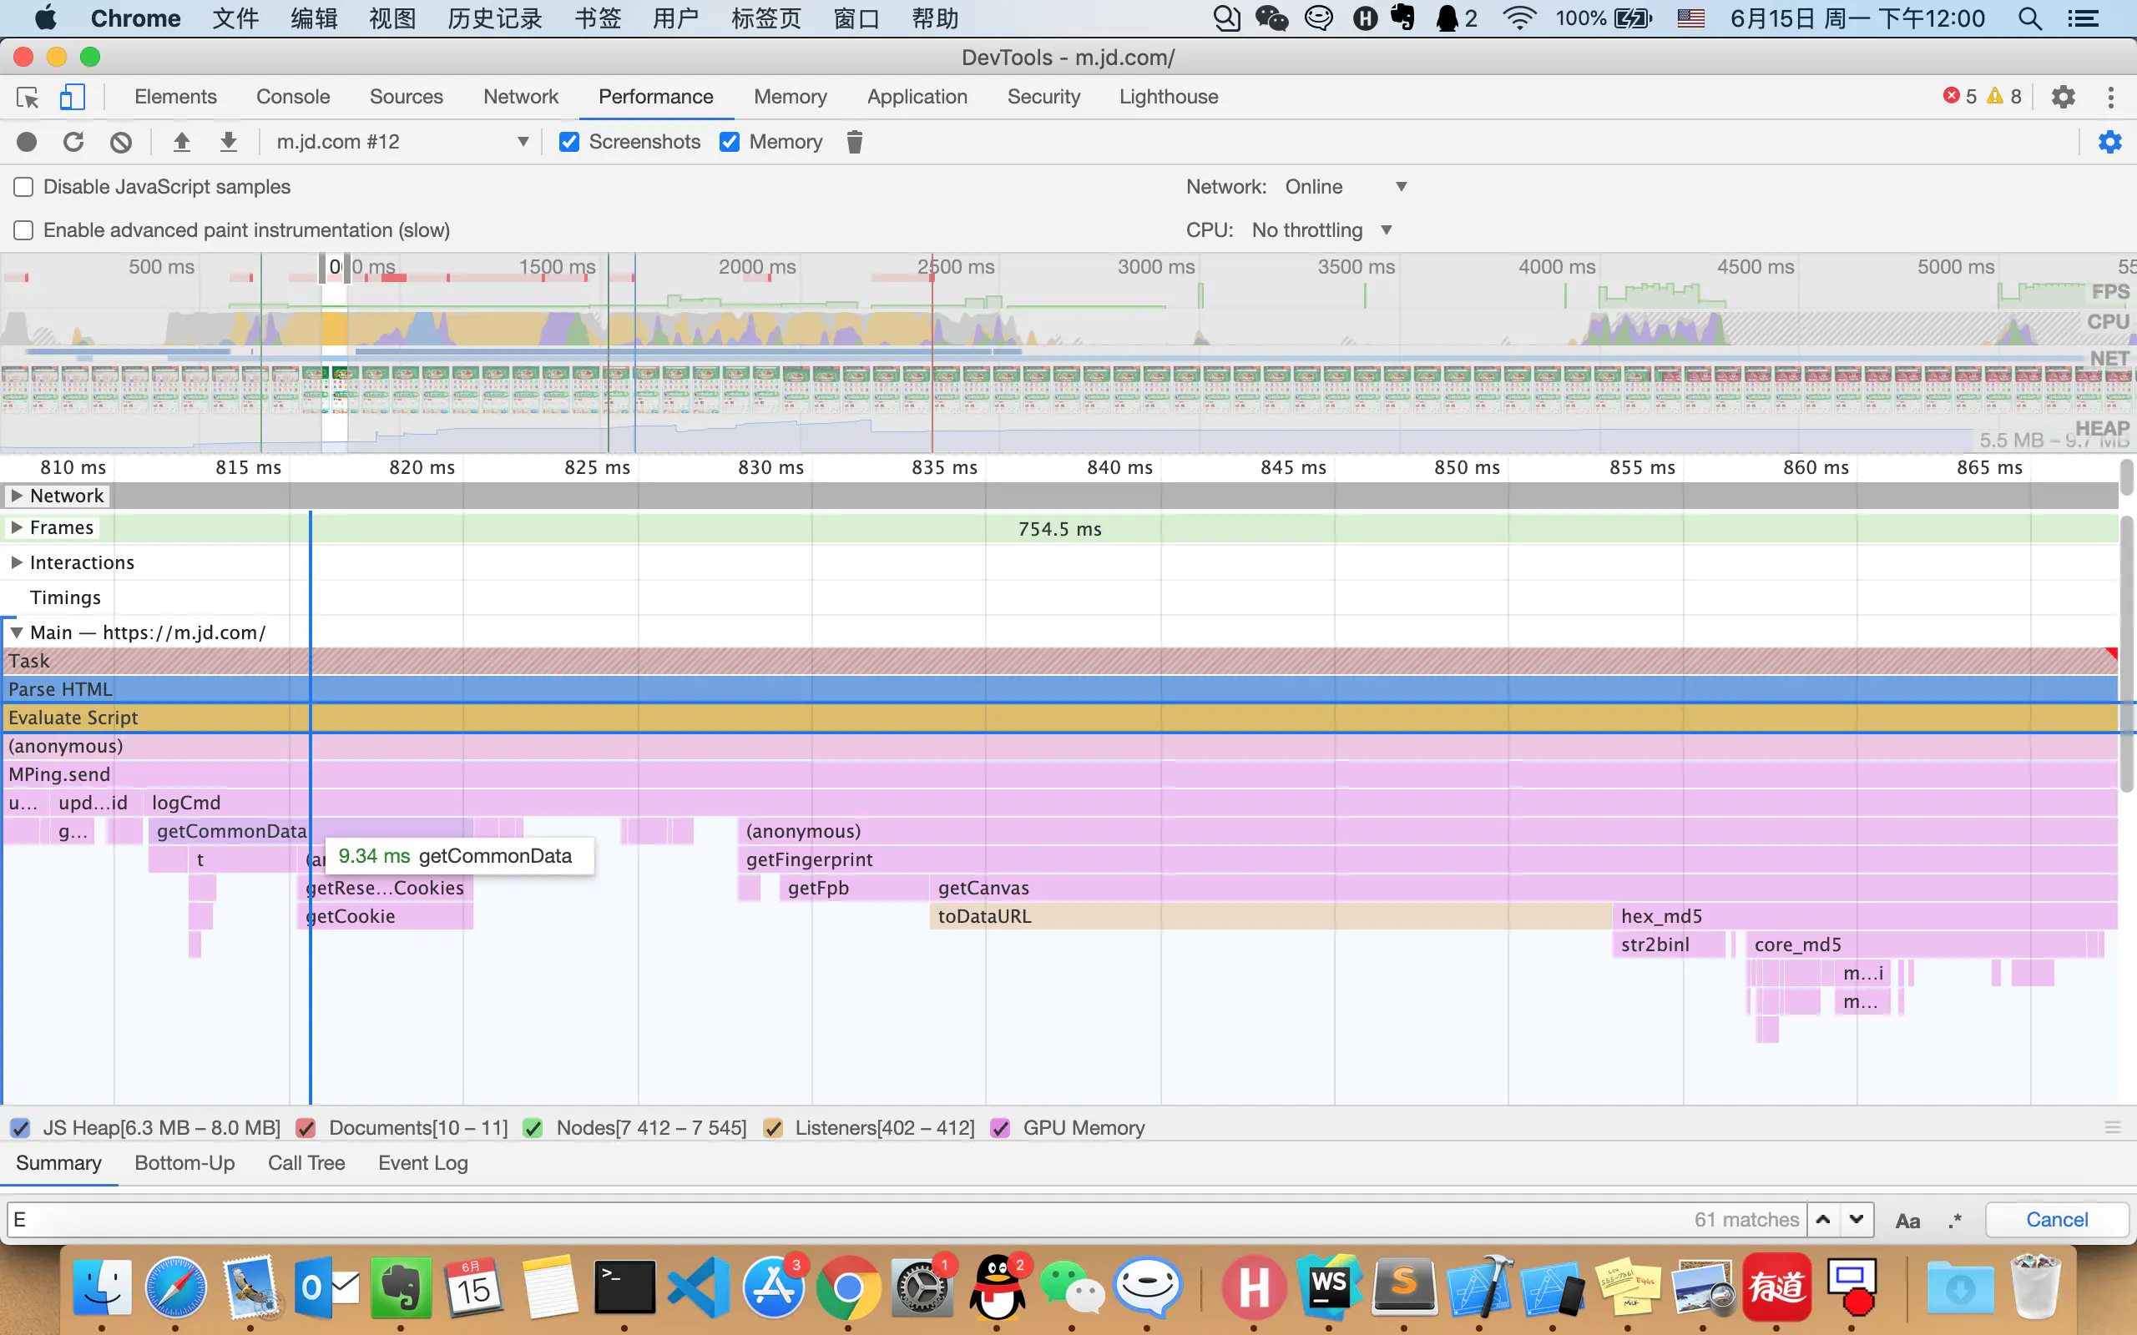2137x1335 pixels.
Task: Click the Record performance profile button
Action: tap(27, 142)
